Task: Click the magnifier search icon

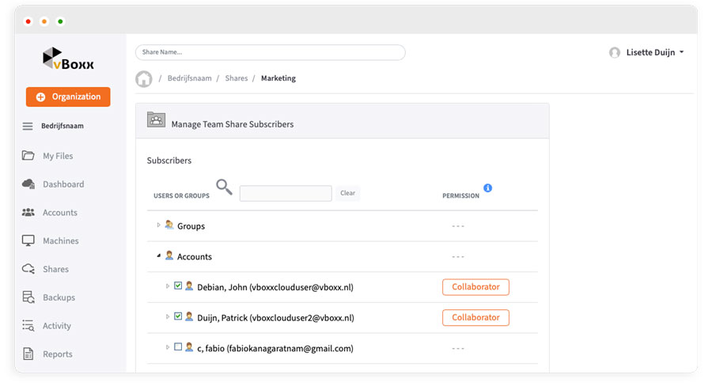Action: point(224,187)
